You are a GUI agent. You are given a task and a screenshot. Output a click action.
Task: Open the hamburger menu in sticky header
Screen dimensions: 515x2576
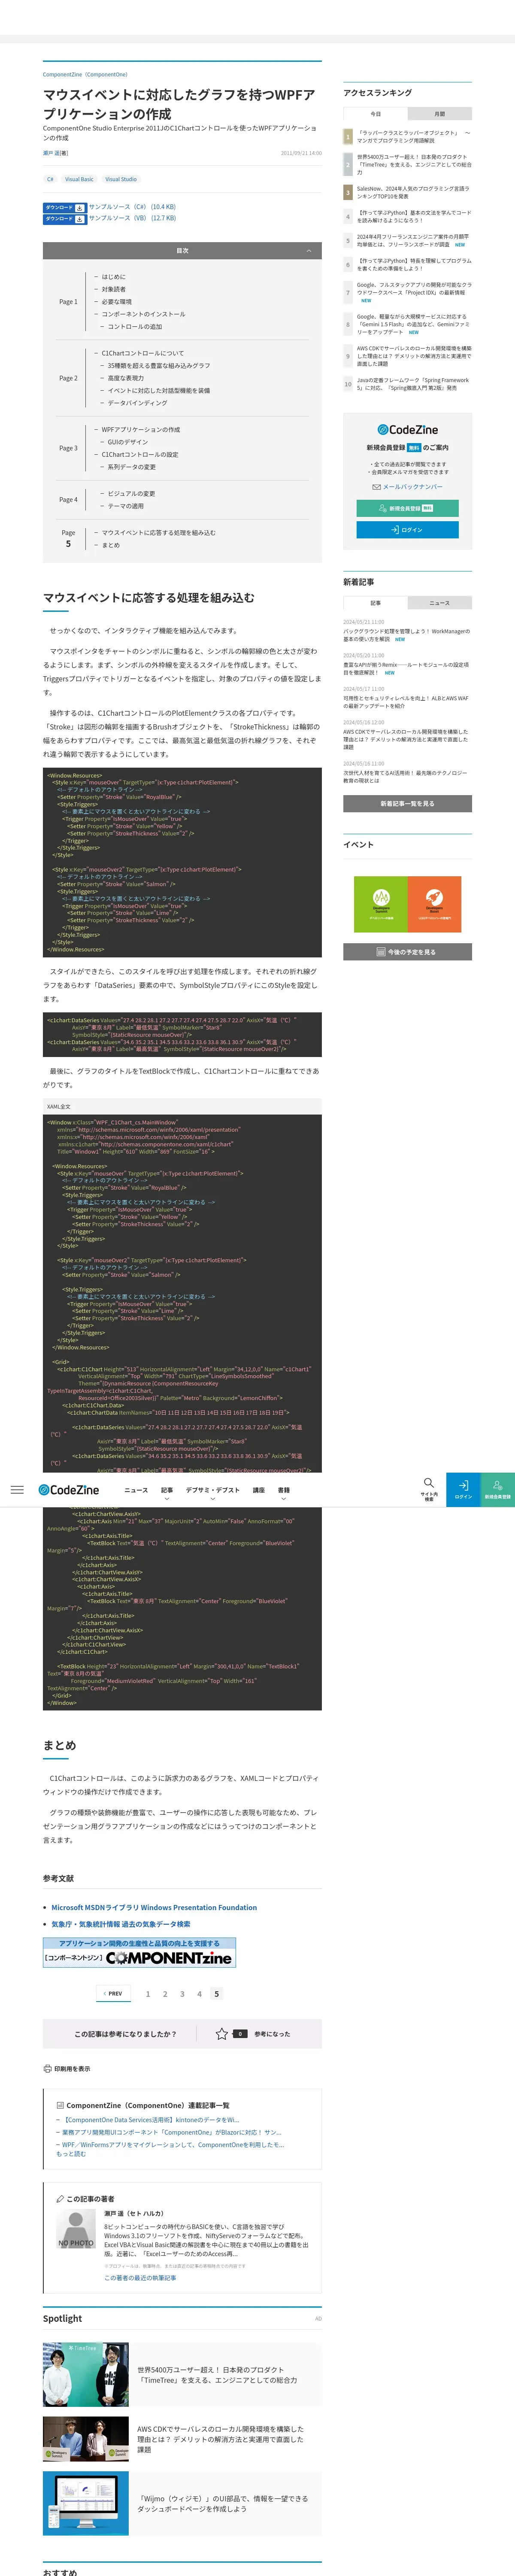pos(17,1489)
